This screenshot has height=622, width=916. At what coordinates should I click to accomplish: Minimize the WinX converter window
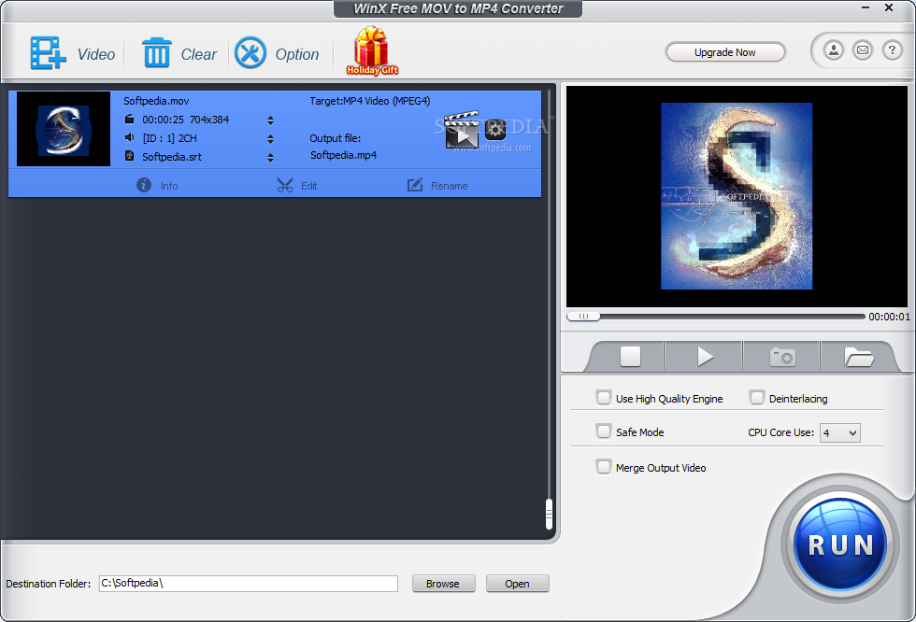pyautogui.click(x=866, y=7)
